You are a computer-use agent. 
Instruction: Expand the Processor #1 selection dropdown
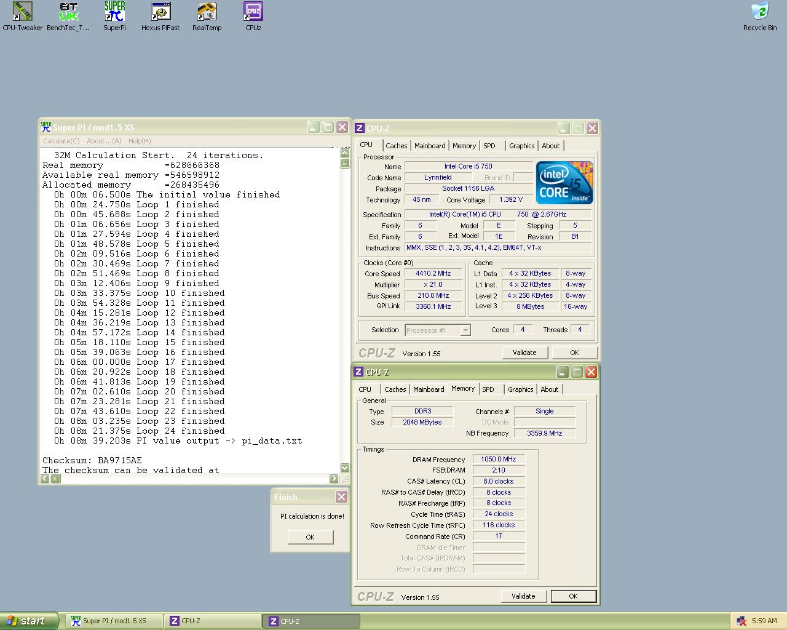click(x=465, y=330)
